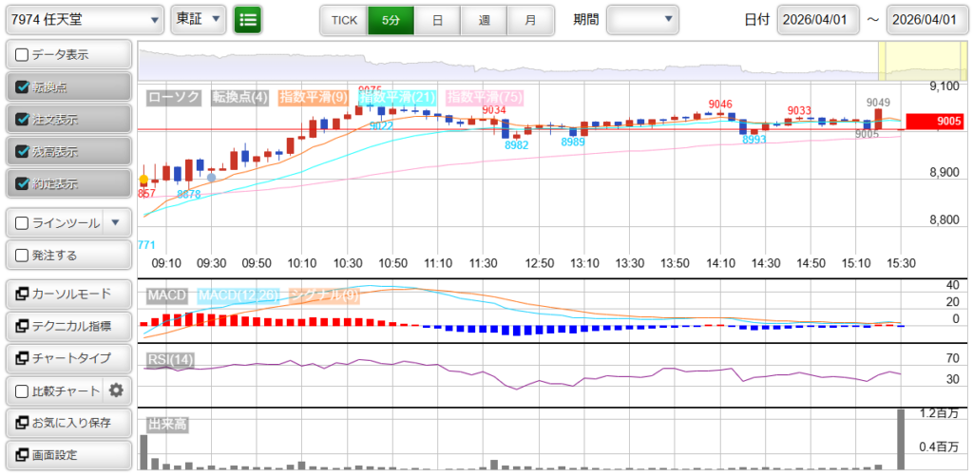Click the red 9005 current price tag
The height and width of the screenshot is (476, 973).
click(x=935, y=121)
